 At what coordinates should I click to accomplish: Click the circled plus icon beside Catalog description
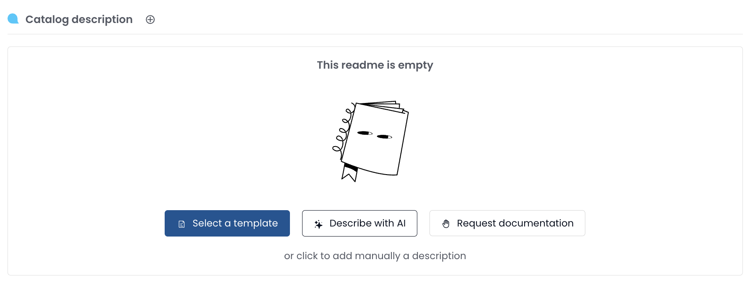150,20
